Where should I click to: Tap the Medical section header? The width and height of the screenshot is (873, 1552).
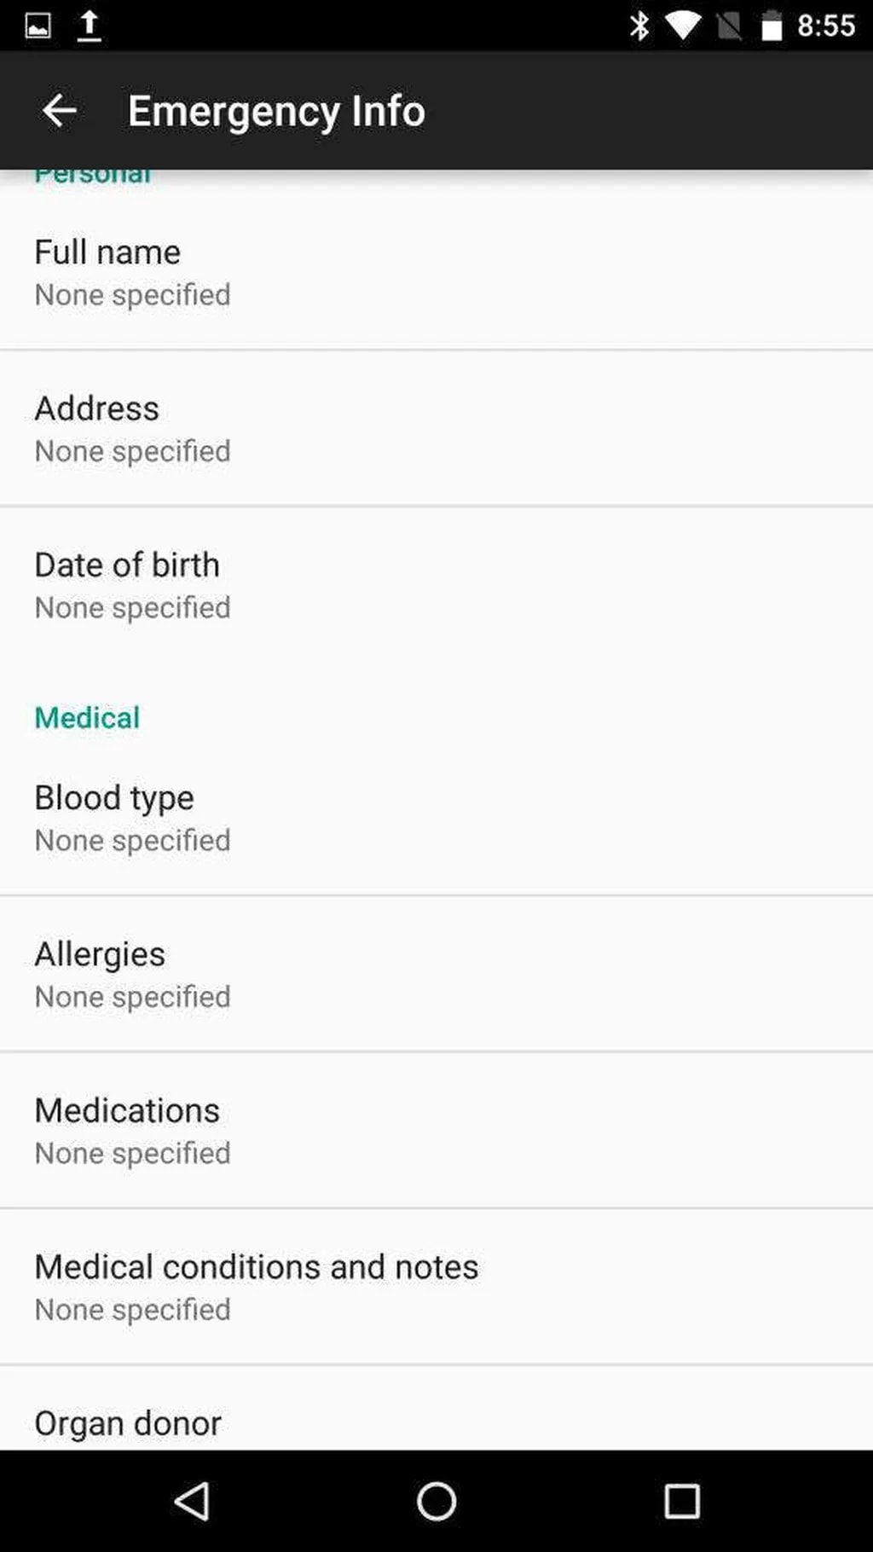(x=87, y=718)
